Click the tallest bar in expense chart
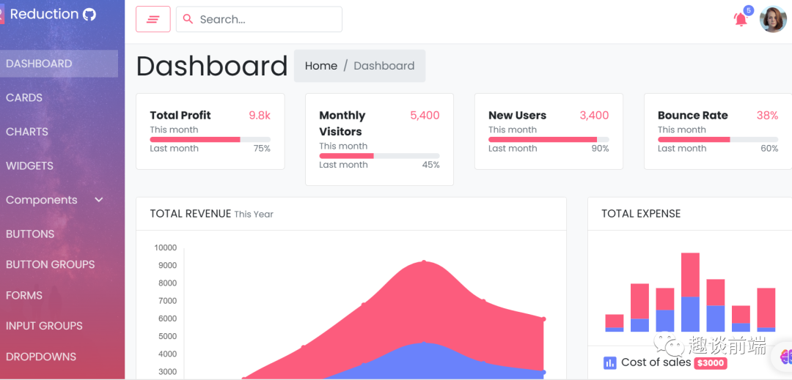This screenshot has height=380, width=792. click(690, 292)
